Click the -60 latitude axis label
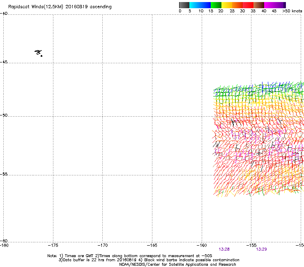Image resolution: width=304 pixels, height=267 pixels. click(4, 241)
